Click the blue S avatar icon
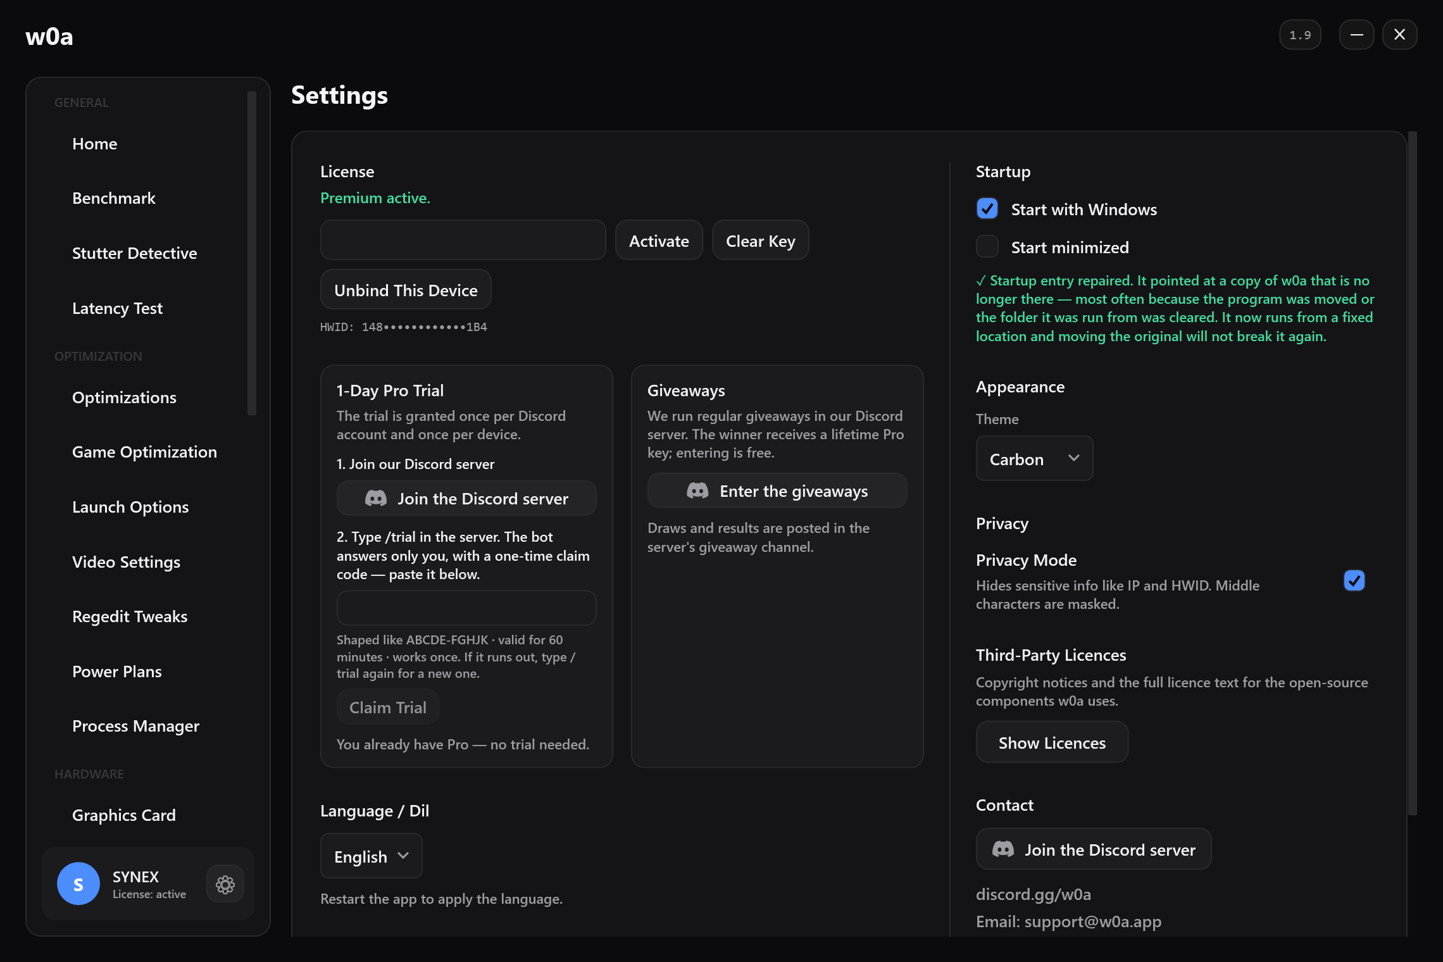Image resolution: width=1443 pixels, height=962 pixels. click(78, 884)
